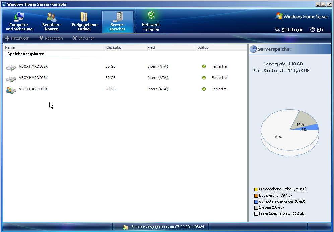Sort by the Status column header
Screen dimensions: 334x232
(221, 47)
